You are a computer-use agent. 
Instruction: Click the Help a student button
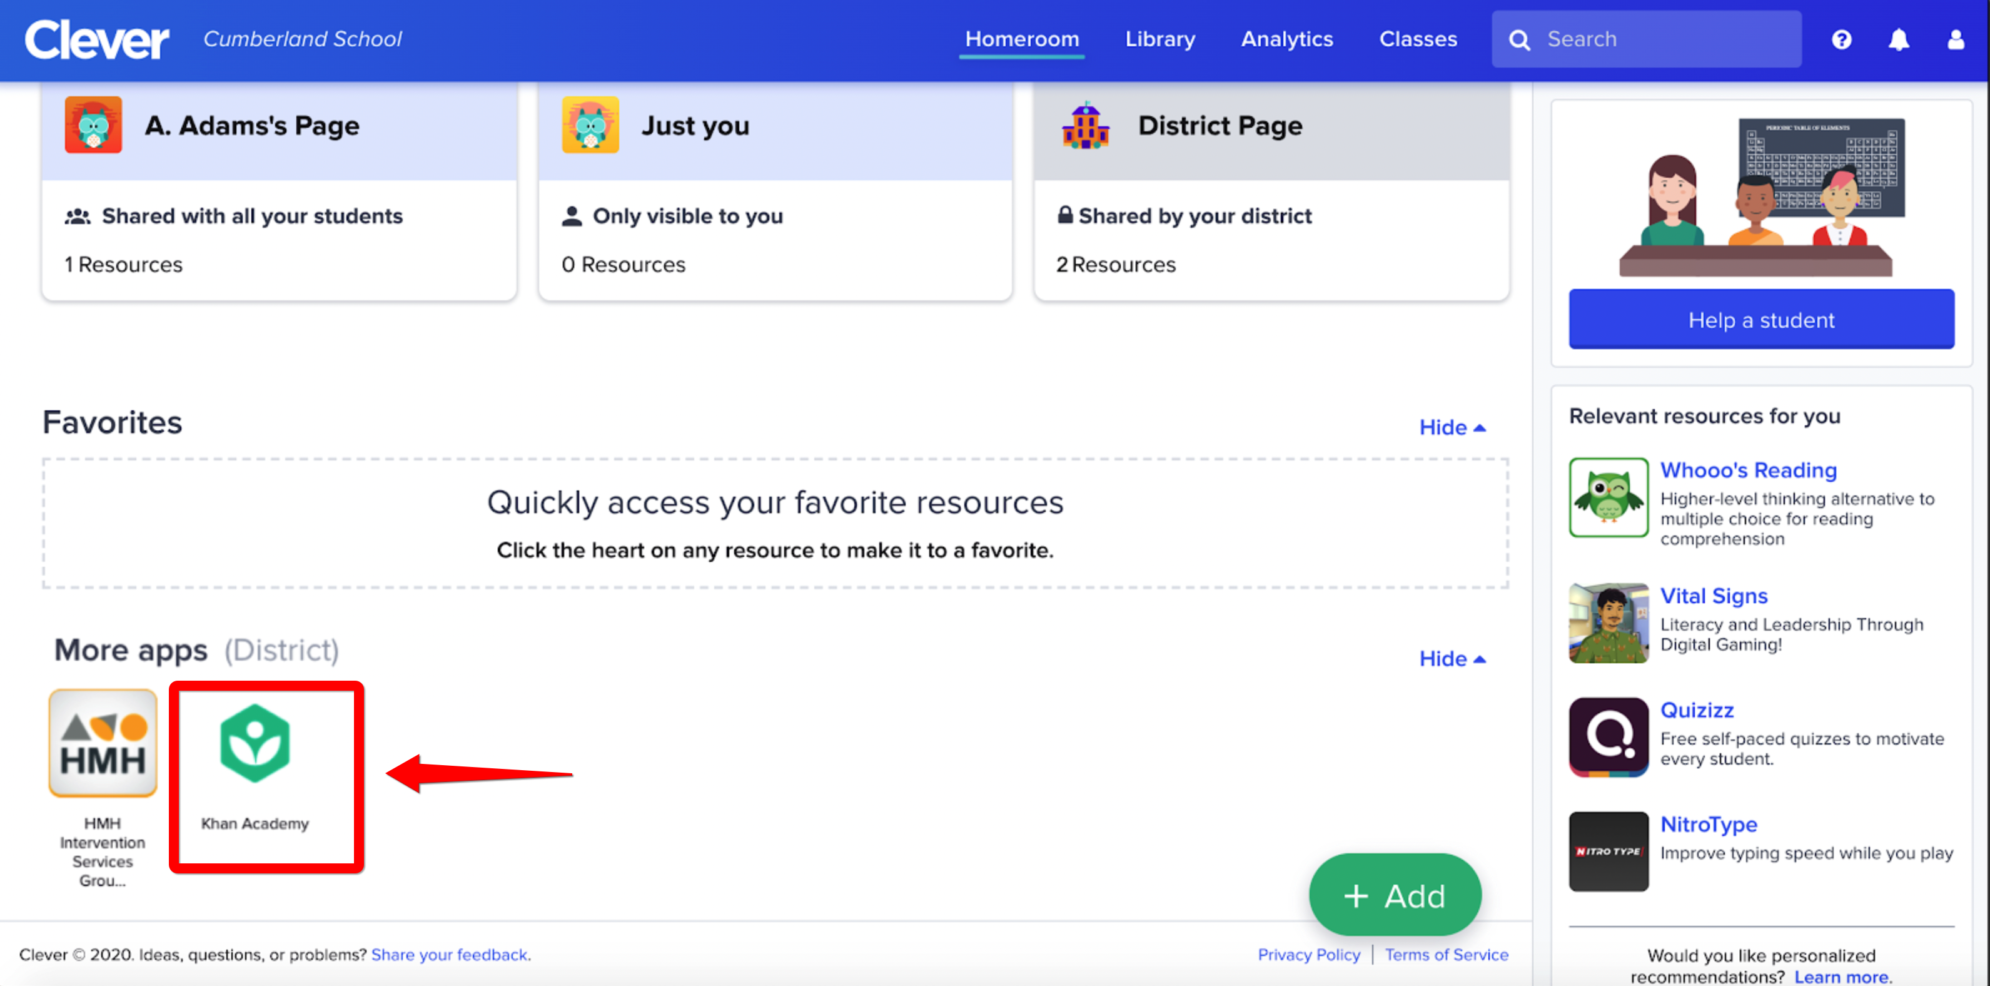tap(1761, 320)
